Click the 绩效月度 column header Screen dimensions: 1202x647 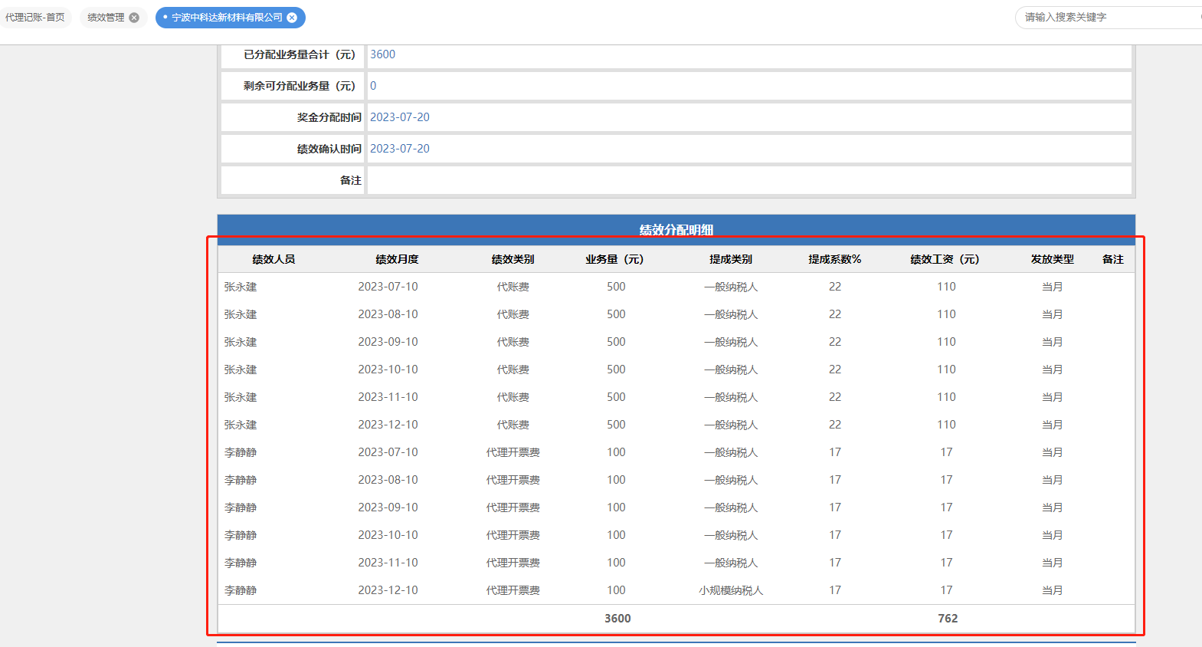[x=397, y=259]
